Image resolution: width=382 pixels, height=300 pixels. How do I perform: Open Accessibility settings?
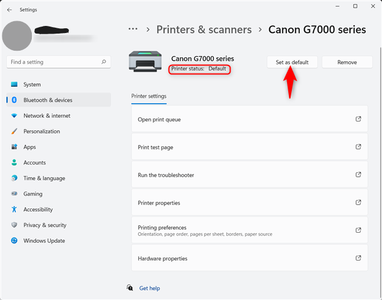coord(59,209)
